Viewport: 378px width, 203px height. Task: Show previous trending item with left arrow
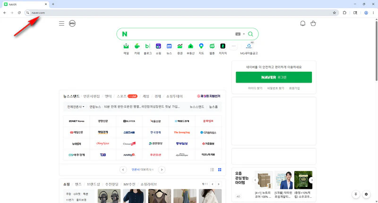[255, 180]
